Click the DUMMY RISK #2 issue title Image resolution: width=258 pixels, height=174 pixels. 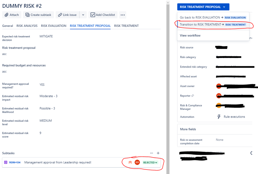[x=22, y=6]
